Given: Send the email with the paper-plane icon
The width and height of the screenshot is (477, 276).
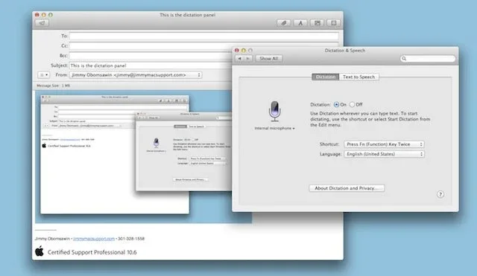Looking at the screenshot, I should coord(42,23).
